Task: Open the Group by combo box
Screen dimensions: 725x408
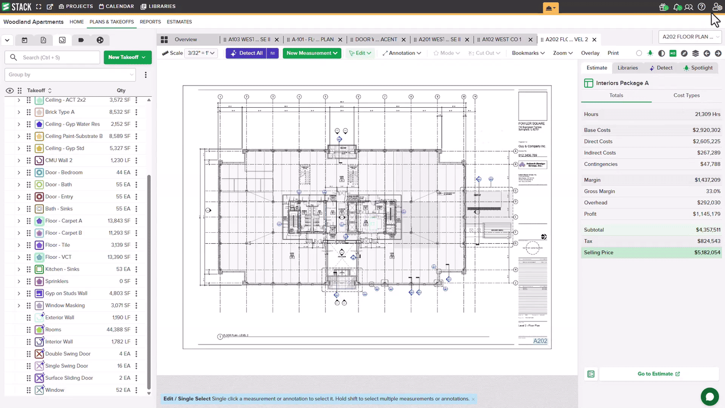Action: 70,75
